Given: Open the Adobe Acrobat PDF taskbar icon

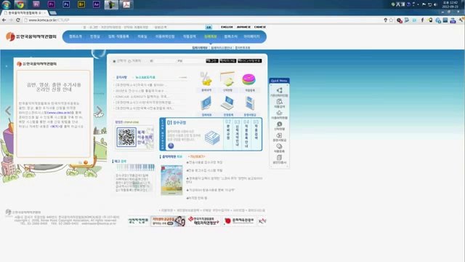Looking at the screenshot, I should click(x=126, y=4).
